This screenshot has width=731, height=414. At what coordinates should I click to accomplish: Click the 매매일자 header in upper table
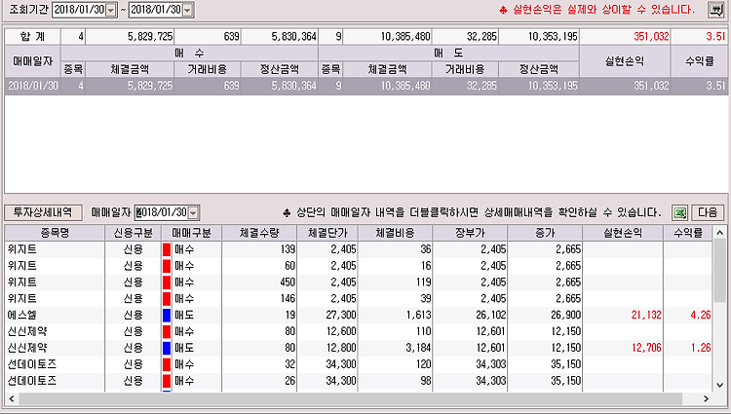point(32,61)
